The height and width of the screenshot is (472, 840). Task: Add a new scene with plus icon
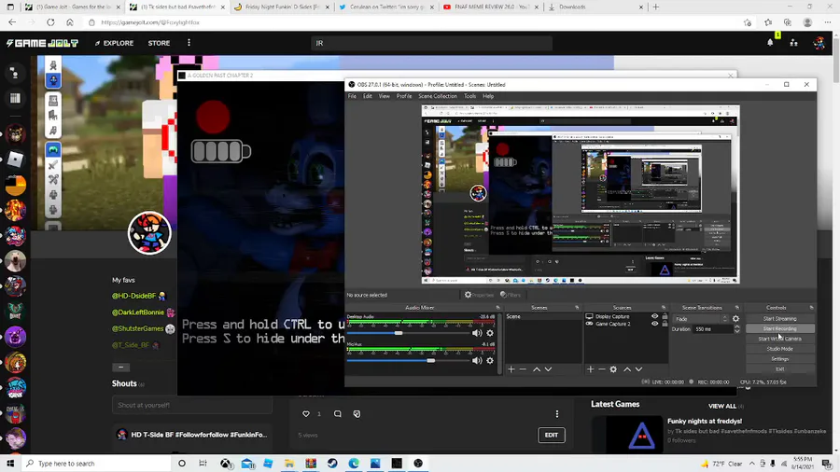[x=511, y=369]
